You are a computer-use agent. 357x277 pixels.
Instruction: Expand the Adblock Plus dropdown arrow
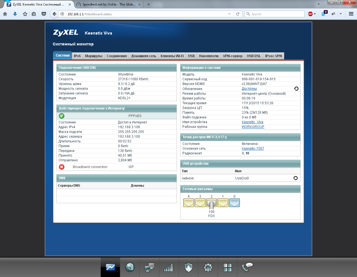pos(315,14)
